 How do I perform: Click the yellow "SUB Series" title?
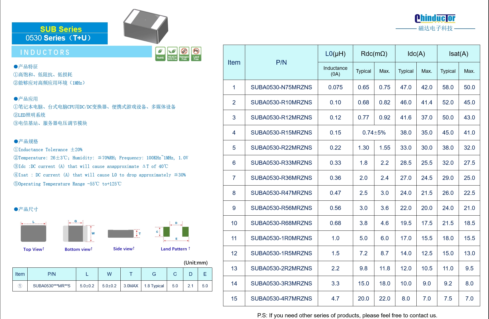tap(61, 29)
